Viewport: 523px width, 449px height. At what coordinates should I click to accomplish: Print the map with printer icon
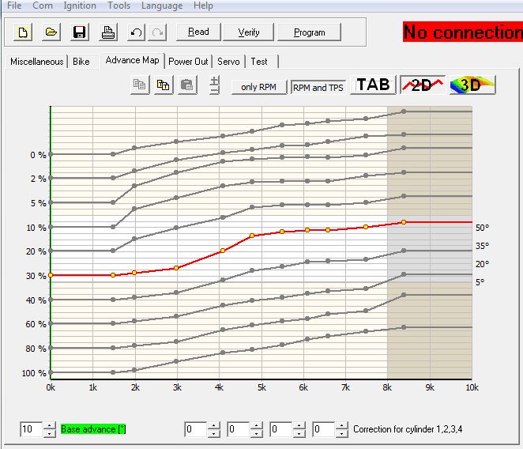coord(108,32)
